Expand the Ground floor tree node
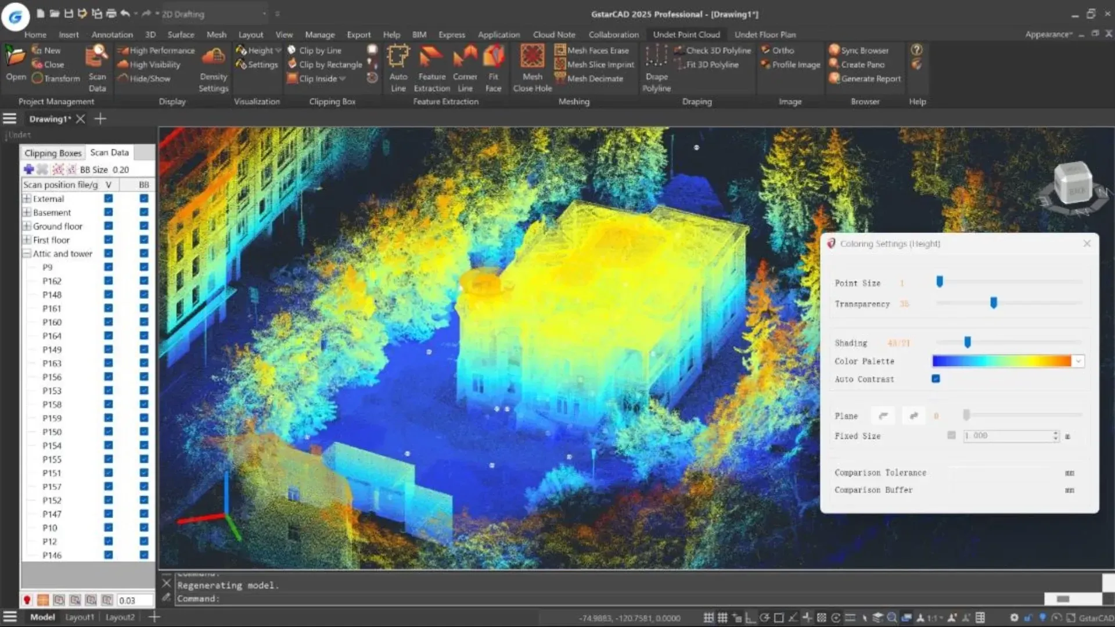 tap(27, 226)
